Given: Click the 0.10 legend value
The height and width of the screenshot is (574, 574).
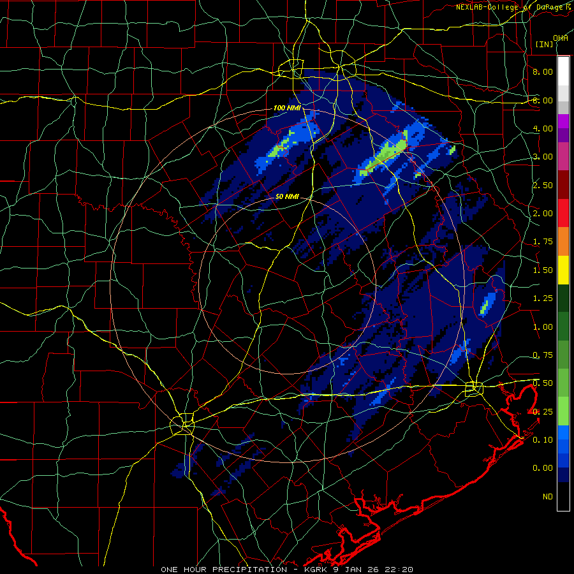Looking at the screenshot, I should [x=543, y=440].
